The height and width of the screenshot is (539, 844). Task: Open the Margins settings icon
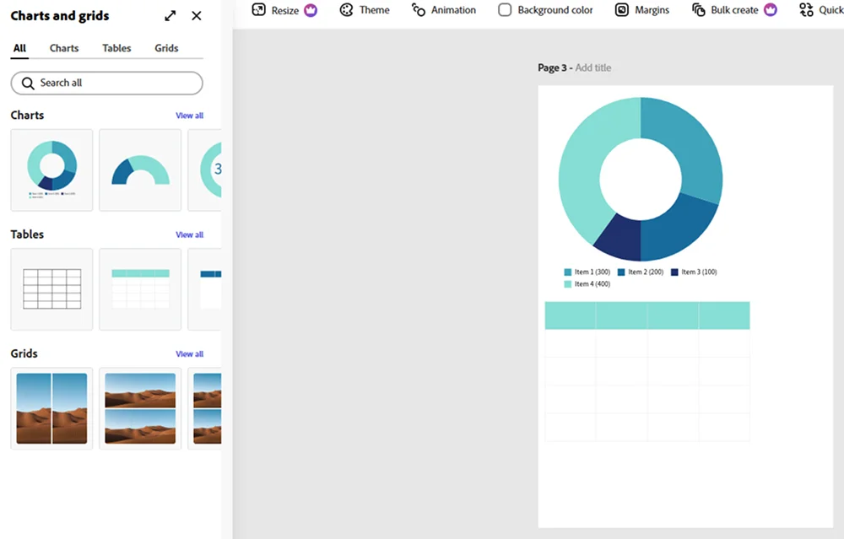coord(622,10)
